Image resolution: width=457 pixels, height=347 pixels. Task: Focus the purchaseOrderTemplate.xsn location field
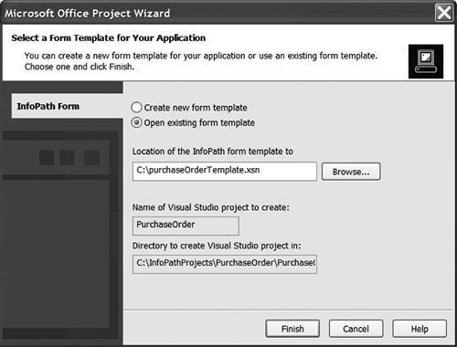pos(225,172)
